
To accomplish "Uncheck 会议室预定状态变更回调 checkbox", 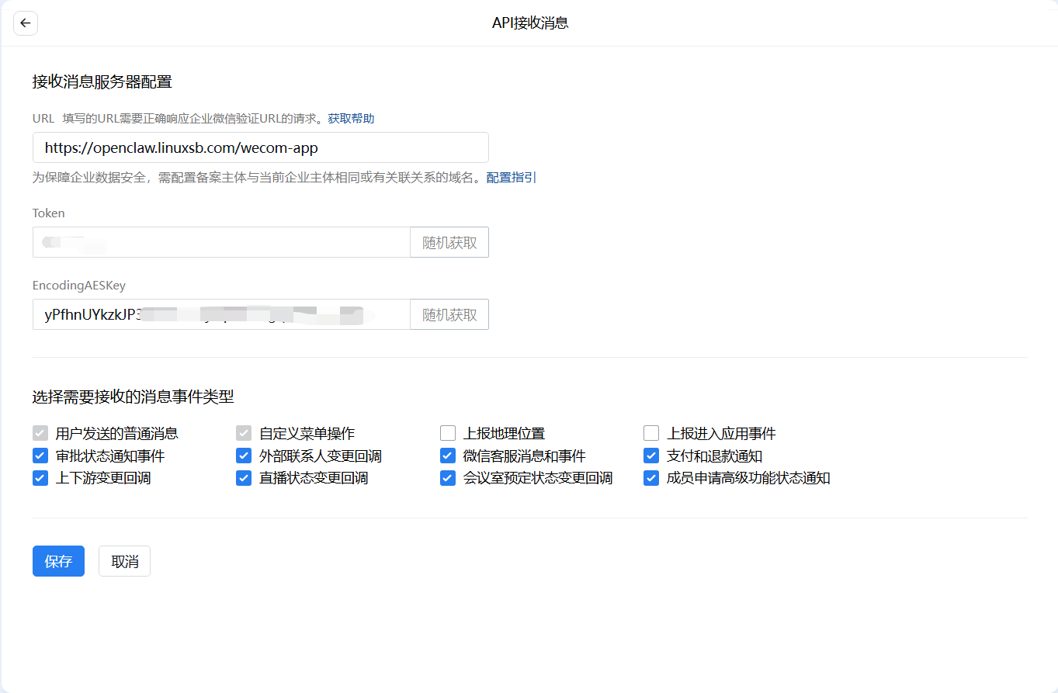I will point(448,478).
